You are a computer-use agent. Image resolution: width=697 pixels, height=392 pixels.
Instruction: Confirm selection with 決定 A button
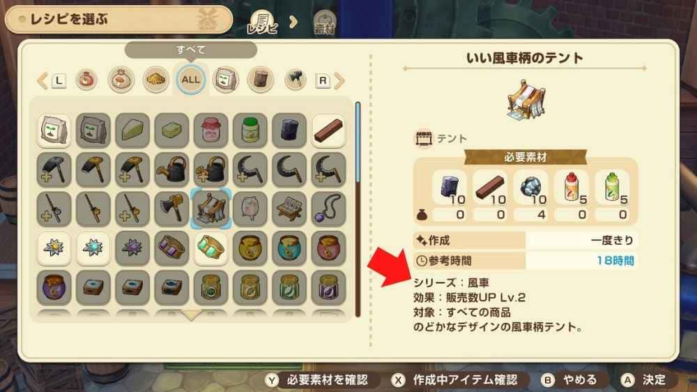click(x=643, y=380)
